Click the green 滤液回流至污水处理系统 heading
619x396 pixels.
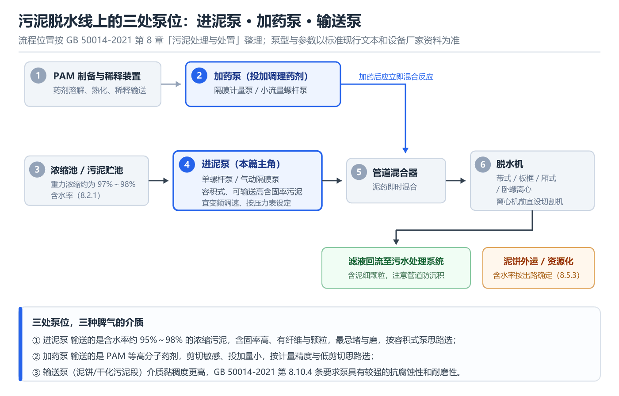pos(396,261)
